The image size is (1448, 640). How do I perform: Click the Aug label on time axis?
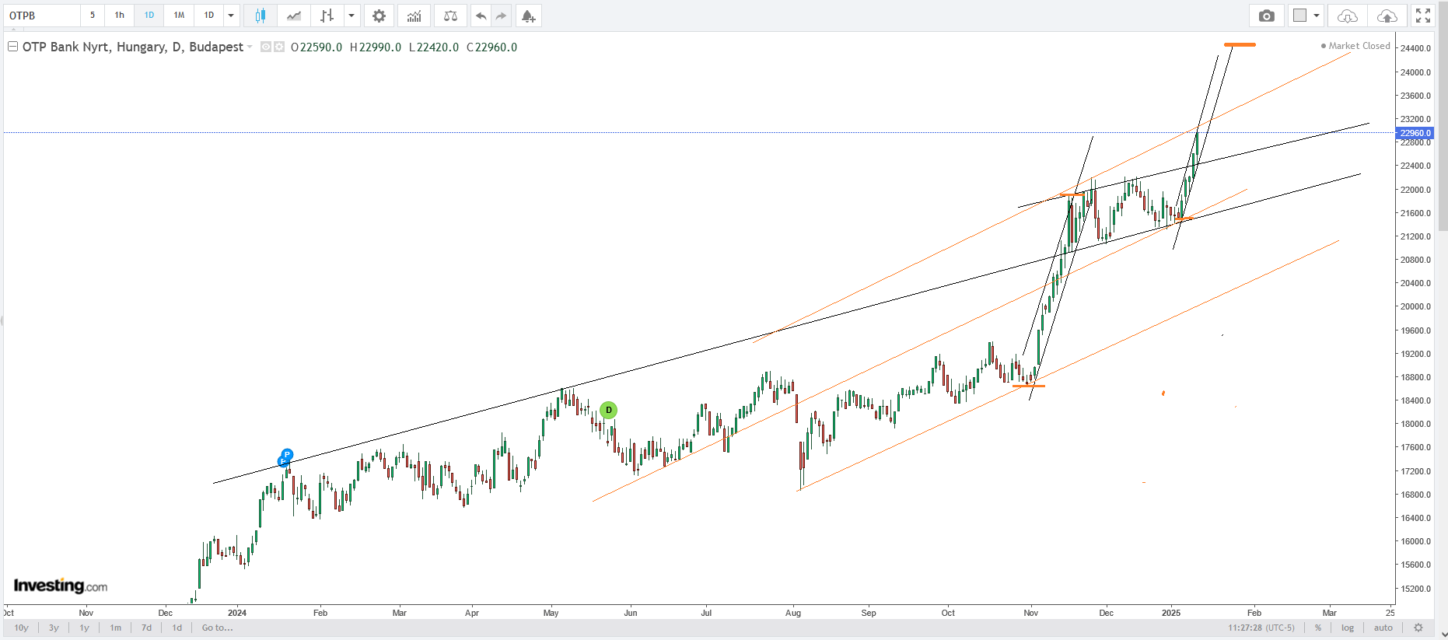[x=793, y=613]
